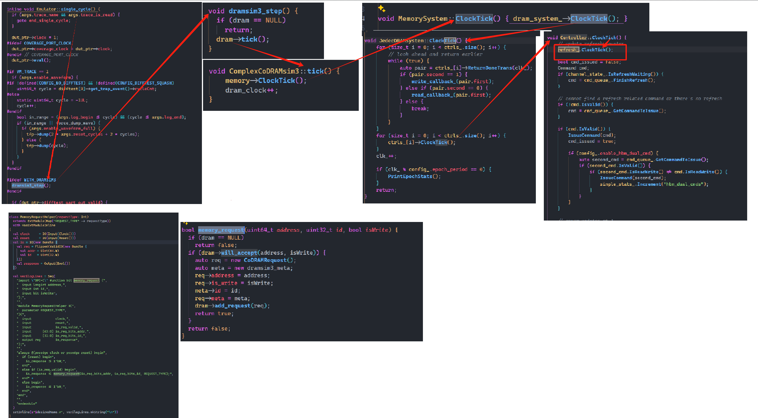The width and height of the screenshot is (758, 418).
Task: Click highlighted memory_request name in bool definition
Action: pos(221,230)
